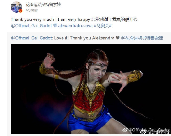Open the skater photo thumbnail
Viewport: 171px width, 136px height.
91,89
